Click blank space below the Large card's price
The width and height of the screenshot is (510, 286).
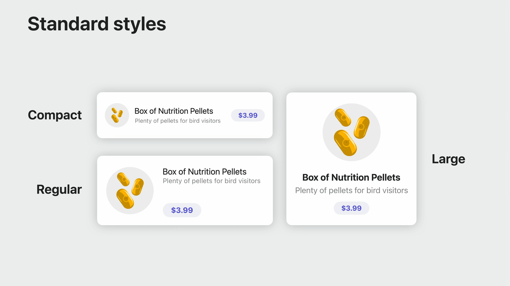tap(351, 220)
